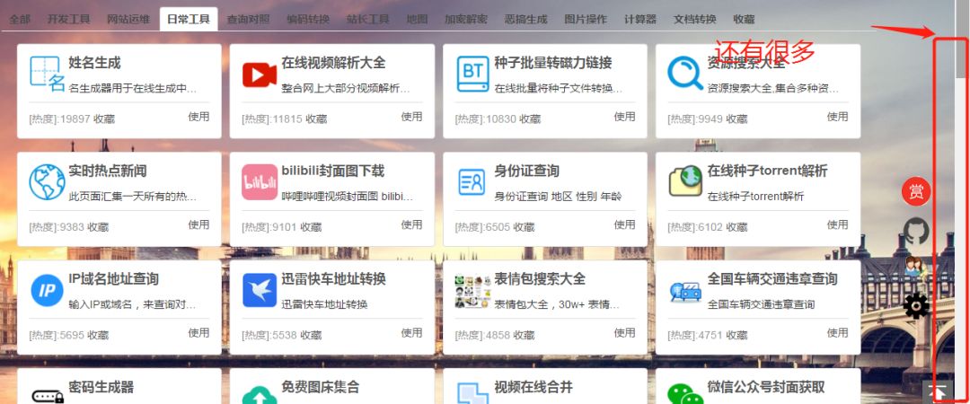Image resolution: width=970 pixels, height=404 pixels.
Task: Click the 姓名生成 title text
Action: (x=94, y=63)
